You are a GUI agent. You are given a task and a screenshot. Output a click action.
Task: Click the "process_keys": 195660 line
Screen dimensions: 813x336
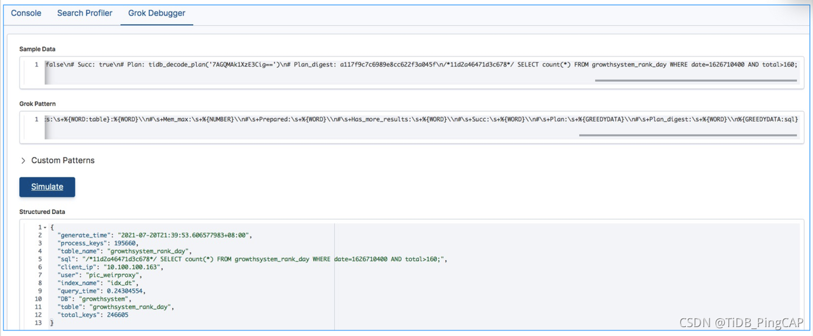(x=98, y=243)
